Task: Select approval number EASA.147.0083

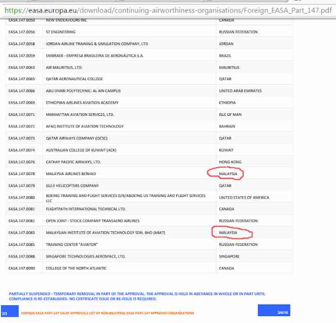Action: click(22, 232)
